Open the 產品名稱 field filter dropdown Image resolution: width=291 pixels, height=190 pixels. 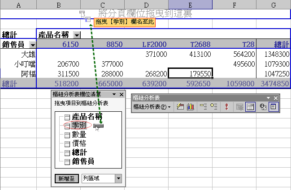[77, 34]
